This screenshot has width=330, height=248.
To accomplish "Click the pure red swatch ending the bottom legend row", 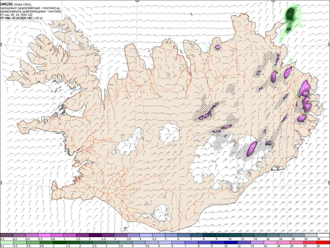I will click(323, 242).
